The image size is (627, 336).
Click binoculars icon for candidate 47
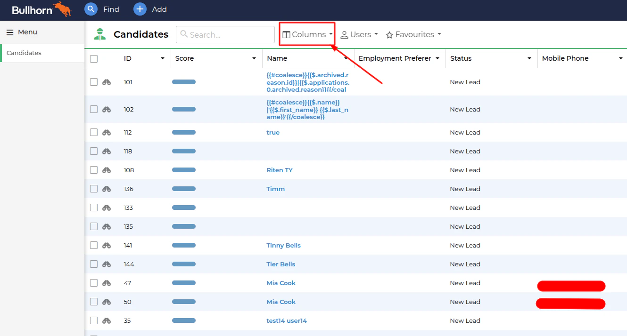tap(107, 283)
